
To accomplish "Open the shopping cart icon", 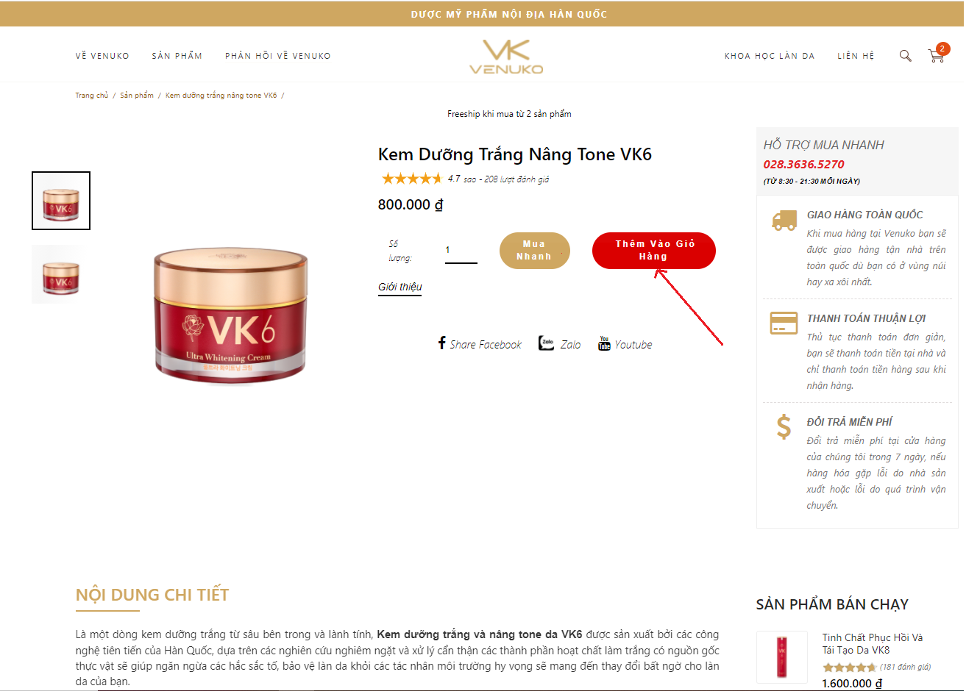I will pos(937,56).
